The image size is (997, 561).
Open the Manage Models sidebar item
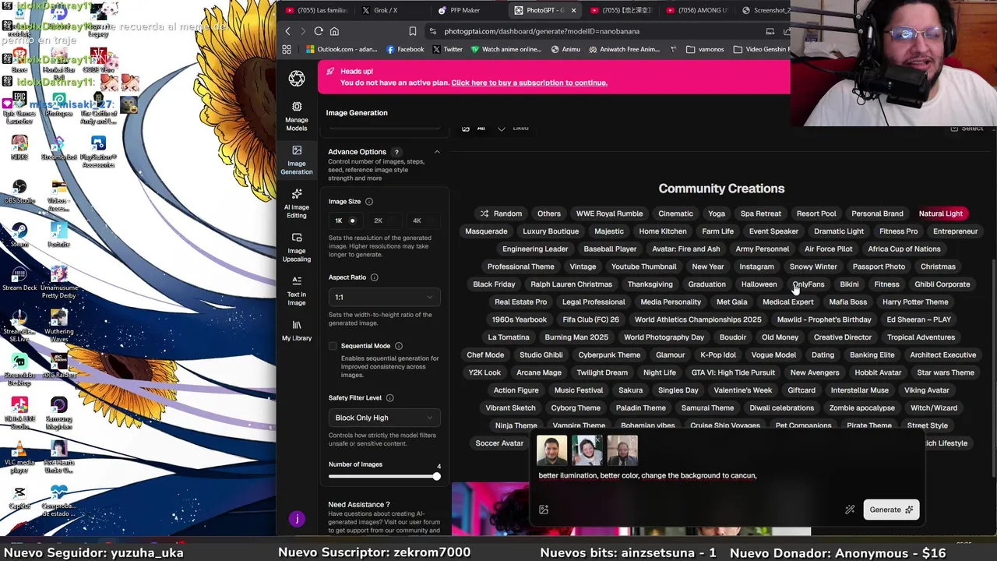pos(297,115)
